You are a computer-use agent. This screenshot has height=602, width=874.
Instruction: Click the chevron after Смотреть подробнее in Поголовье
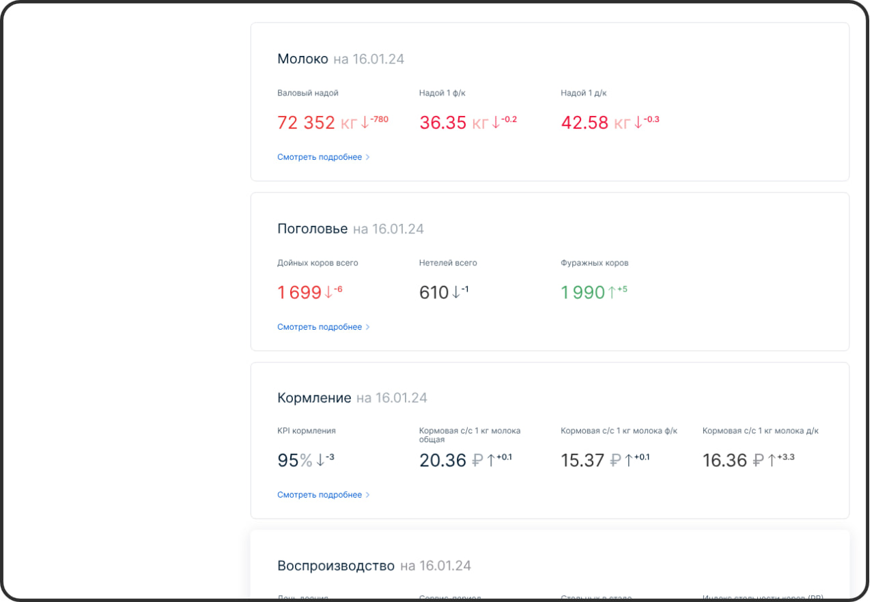368,327
